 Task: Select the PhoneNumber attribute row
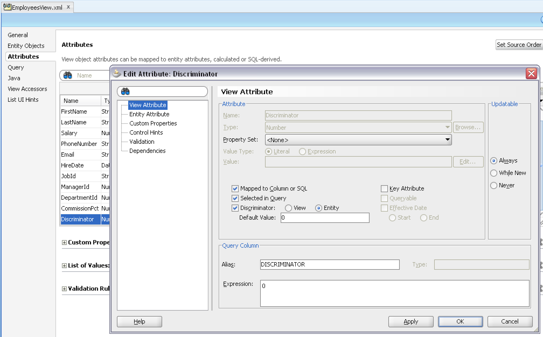[x=85, y=144]
